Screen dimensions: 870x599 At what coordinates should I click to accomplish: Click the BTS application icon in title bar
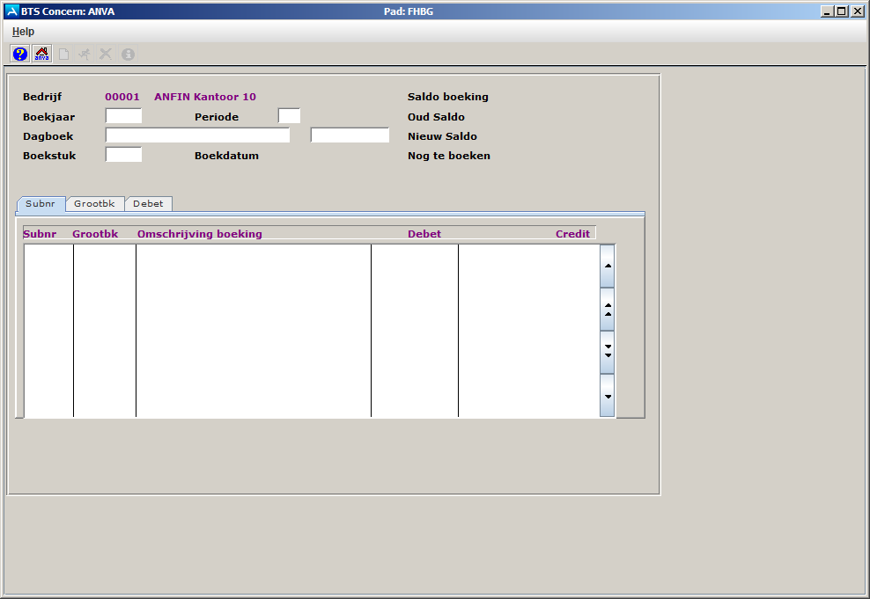pos(11,11)
